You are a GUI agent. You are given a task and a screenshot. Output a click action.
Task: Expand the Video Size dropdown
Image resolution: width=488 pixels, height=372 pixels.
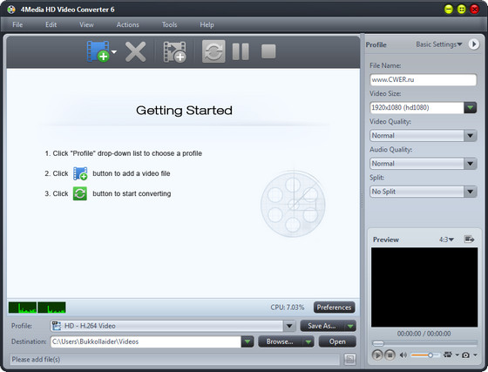point(471,108)
